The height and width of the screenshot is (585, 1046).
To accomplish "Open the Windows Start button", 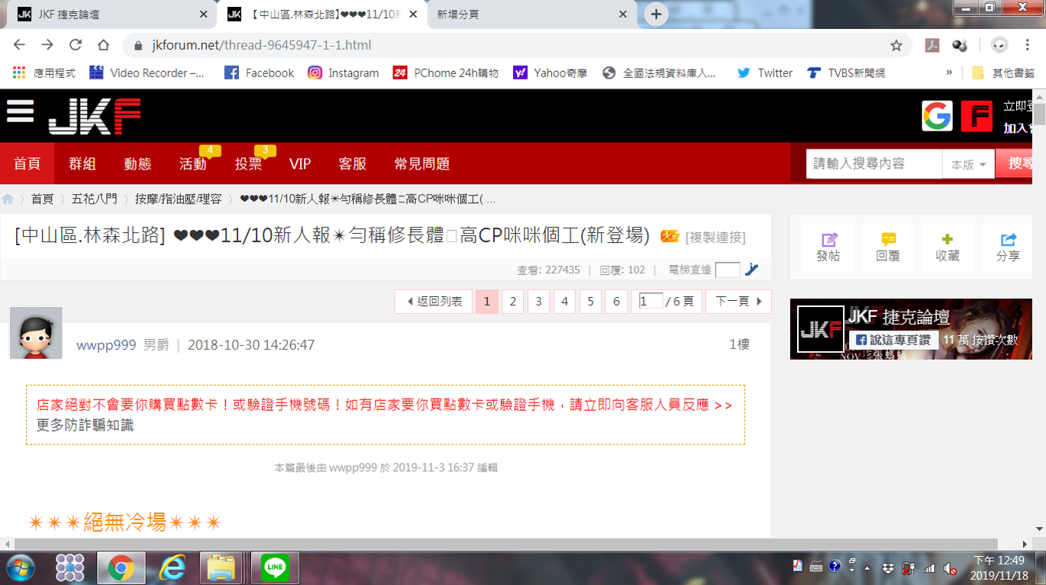I will (x=21, y=567).
